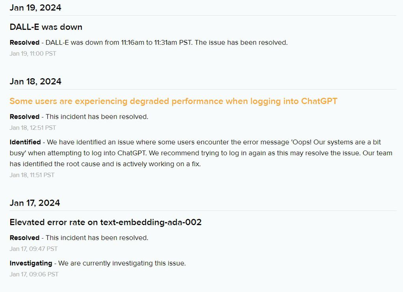Screen dimensions: 403x292
Task: Click the Jan 17, 09:47 PST timestamp
Action: (x=33, y=249)
